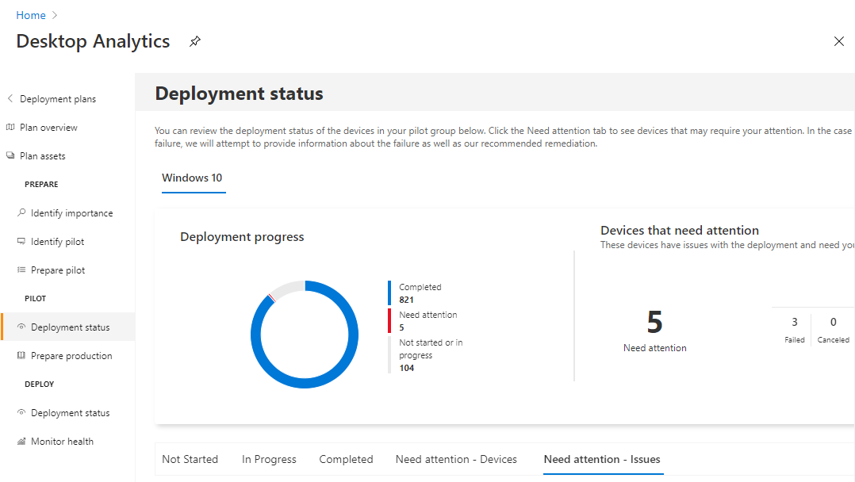Viewport: 855px width, 482px height.
Task: Click the map icon for Plan overview
Action: click(10, 127)
